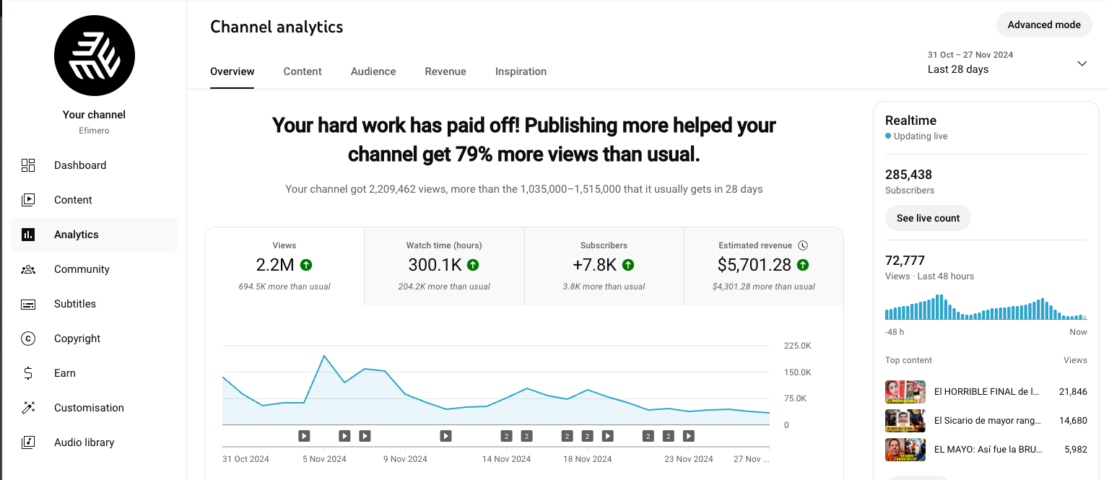Open 'EL MAYO: Así fue la BRU...' video title
This screenshot has width=1109, height=480.
point(988,449)
